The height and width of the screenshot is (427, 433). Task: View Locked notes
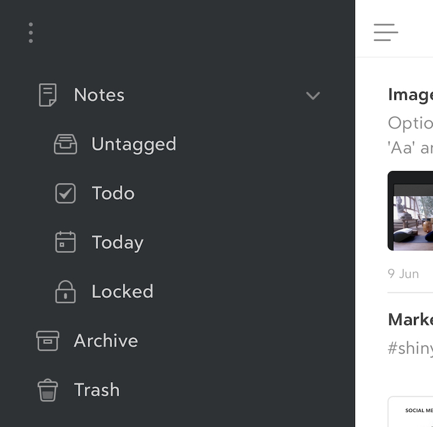click(122, 291)
